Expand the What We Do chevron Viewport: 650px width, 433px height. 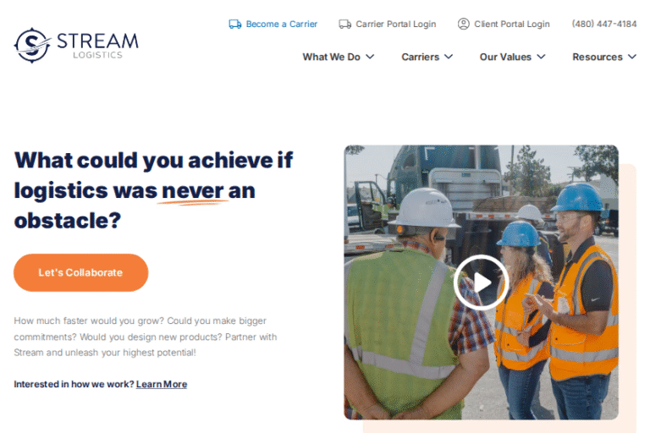click(370, 57)
